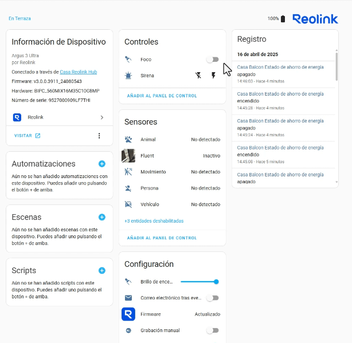Click the add automation plus icon
The image size is (352, 343).
click(x=102, y=164)
